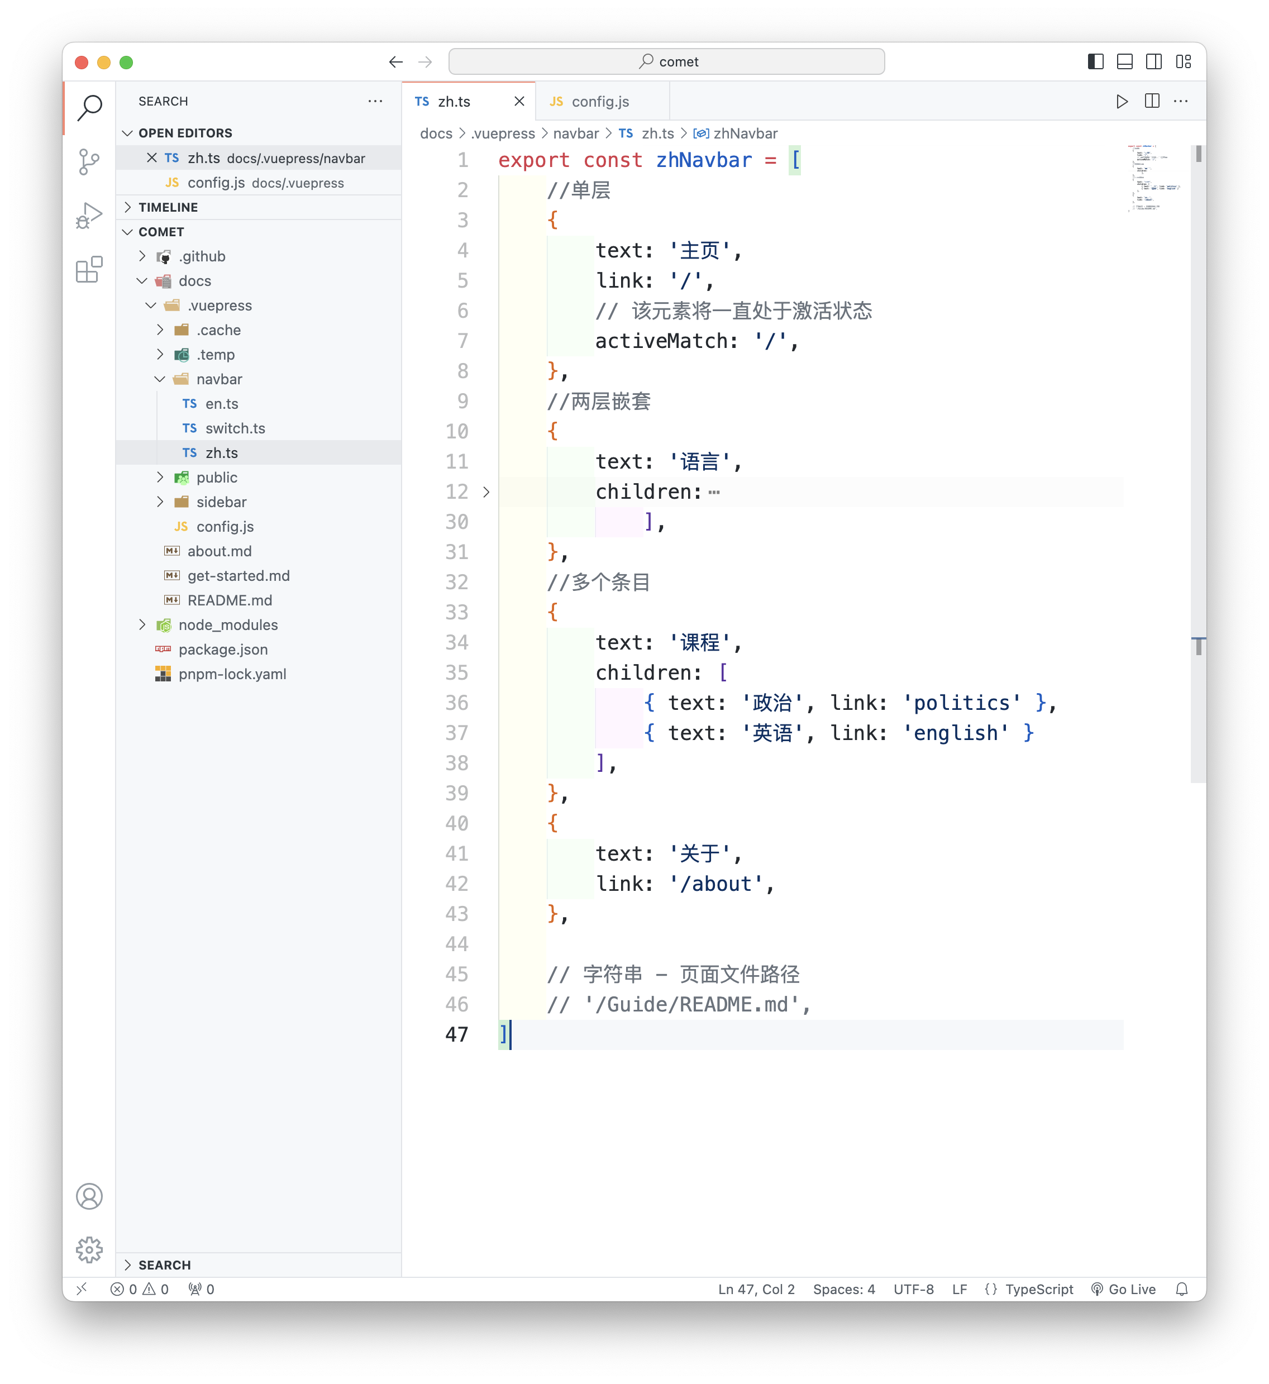This screenshot has height=1384, width=1269.
Task: Toggle the bottom panel visibility
Action: tap(1125, 62)
